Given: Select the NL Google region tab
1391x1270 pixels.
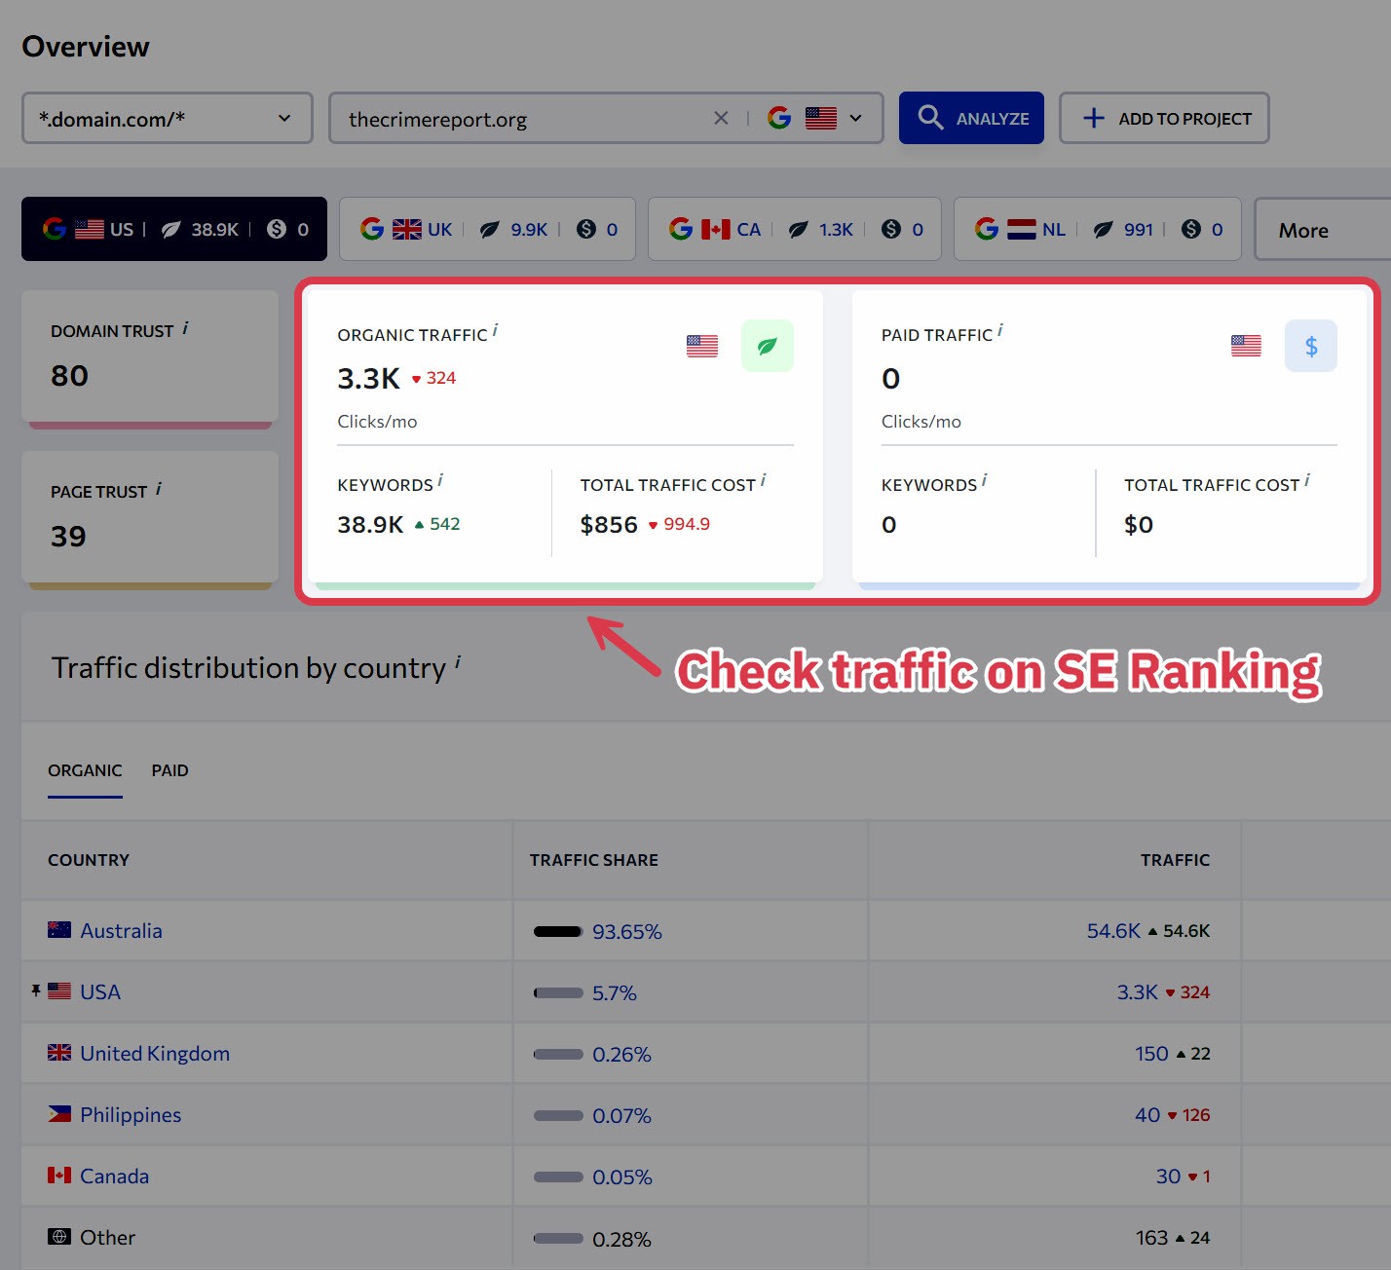Looking at the screenshot, I should 1098,229.
